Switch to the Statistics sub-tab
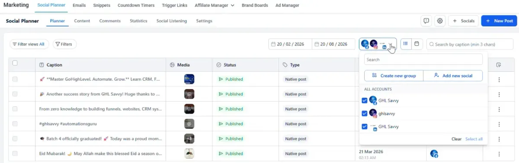 coord(138,21)
